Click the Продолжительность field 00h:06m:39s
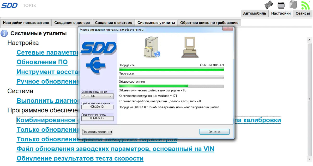313x166 pixels. [98, 118]
